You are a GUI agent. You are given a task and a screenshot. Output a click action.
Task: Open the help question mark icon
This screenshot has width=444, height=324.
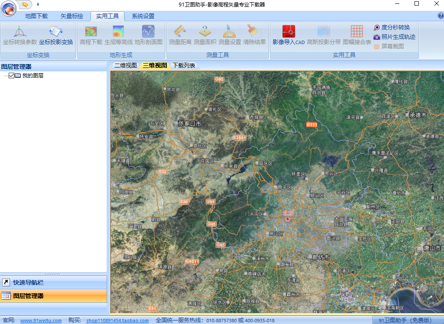click(441, 16)
